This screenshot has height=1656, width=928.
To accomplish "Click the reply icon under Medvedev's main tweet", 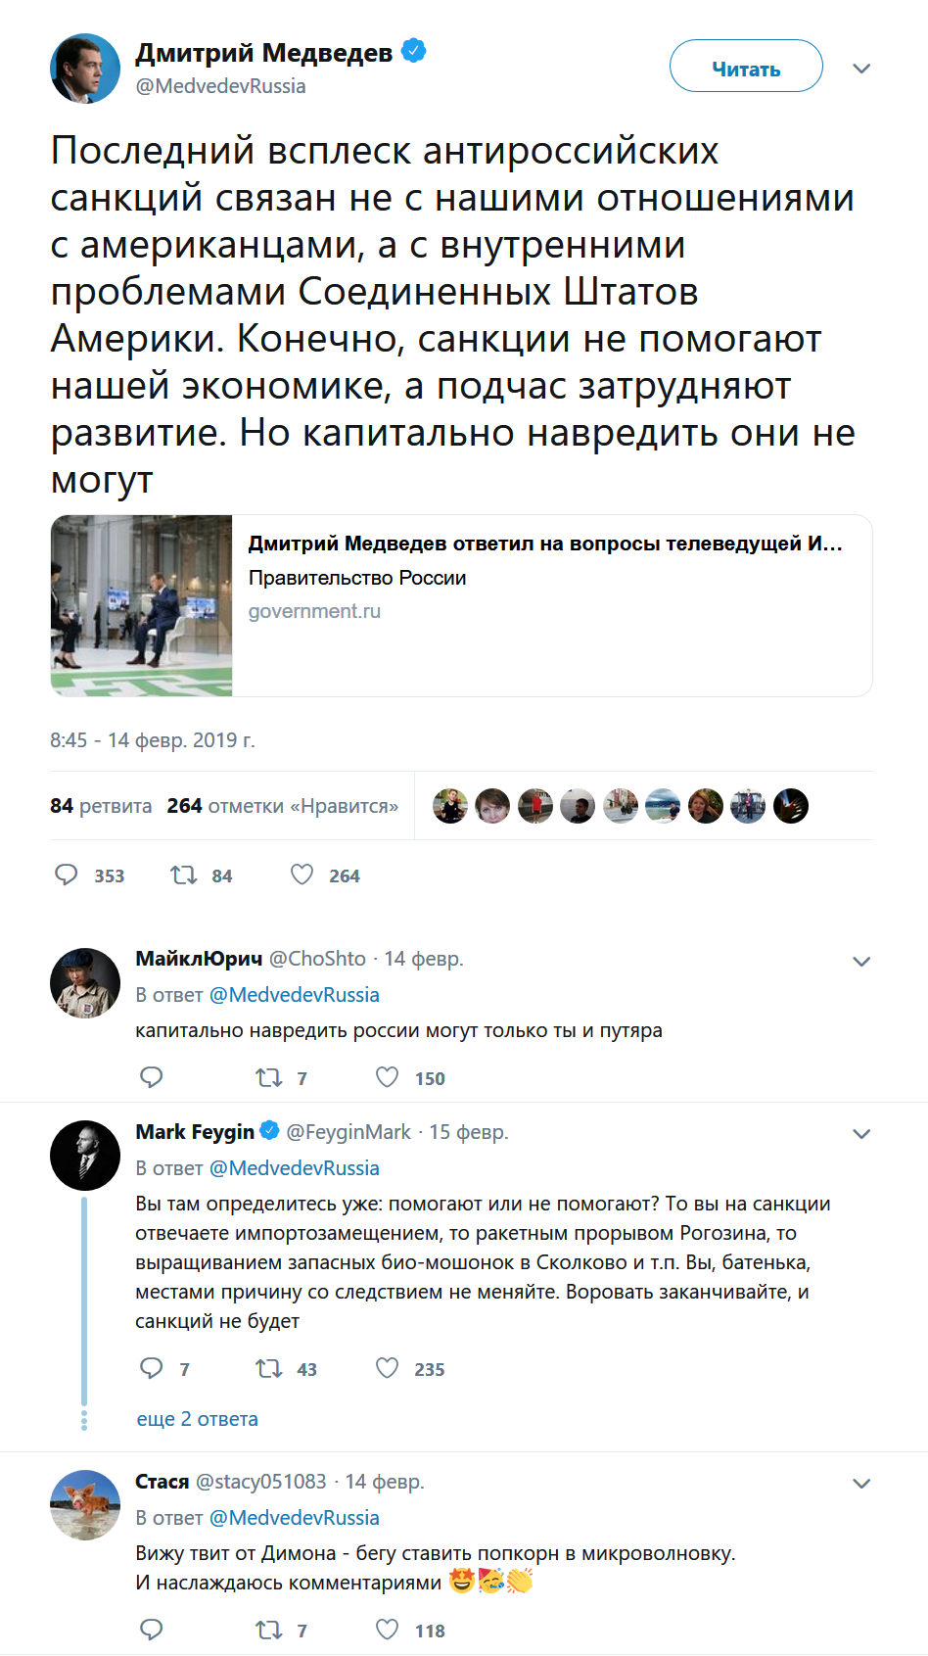I will 66,875.
